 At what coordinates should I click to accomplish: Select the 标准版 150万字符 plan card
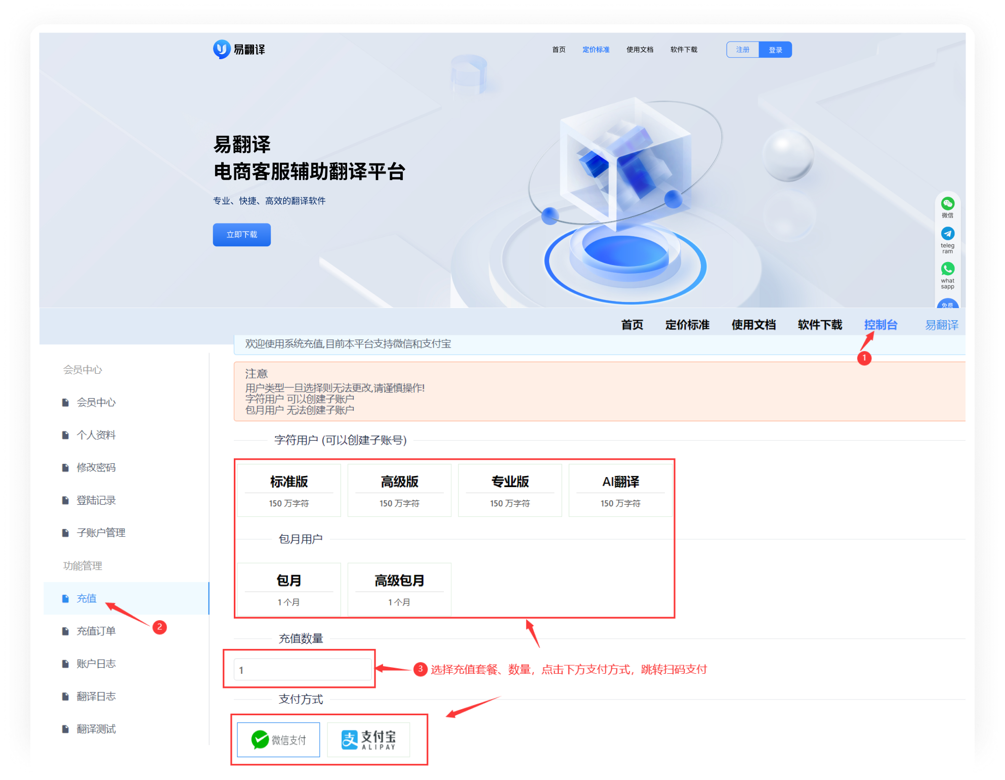pyautogui.click(x=289, y=490)
